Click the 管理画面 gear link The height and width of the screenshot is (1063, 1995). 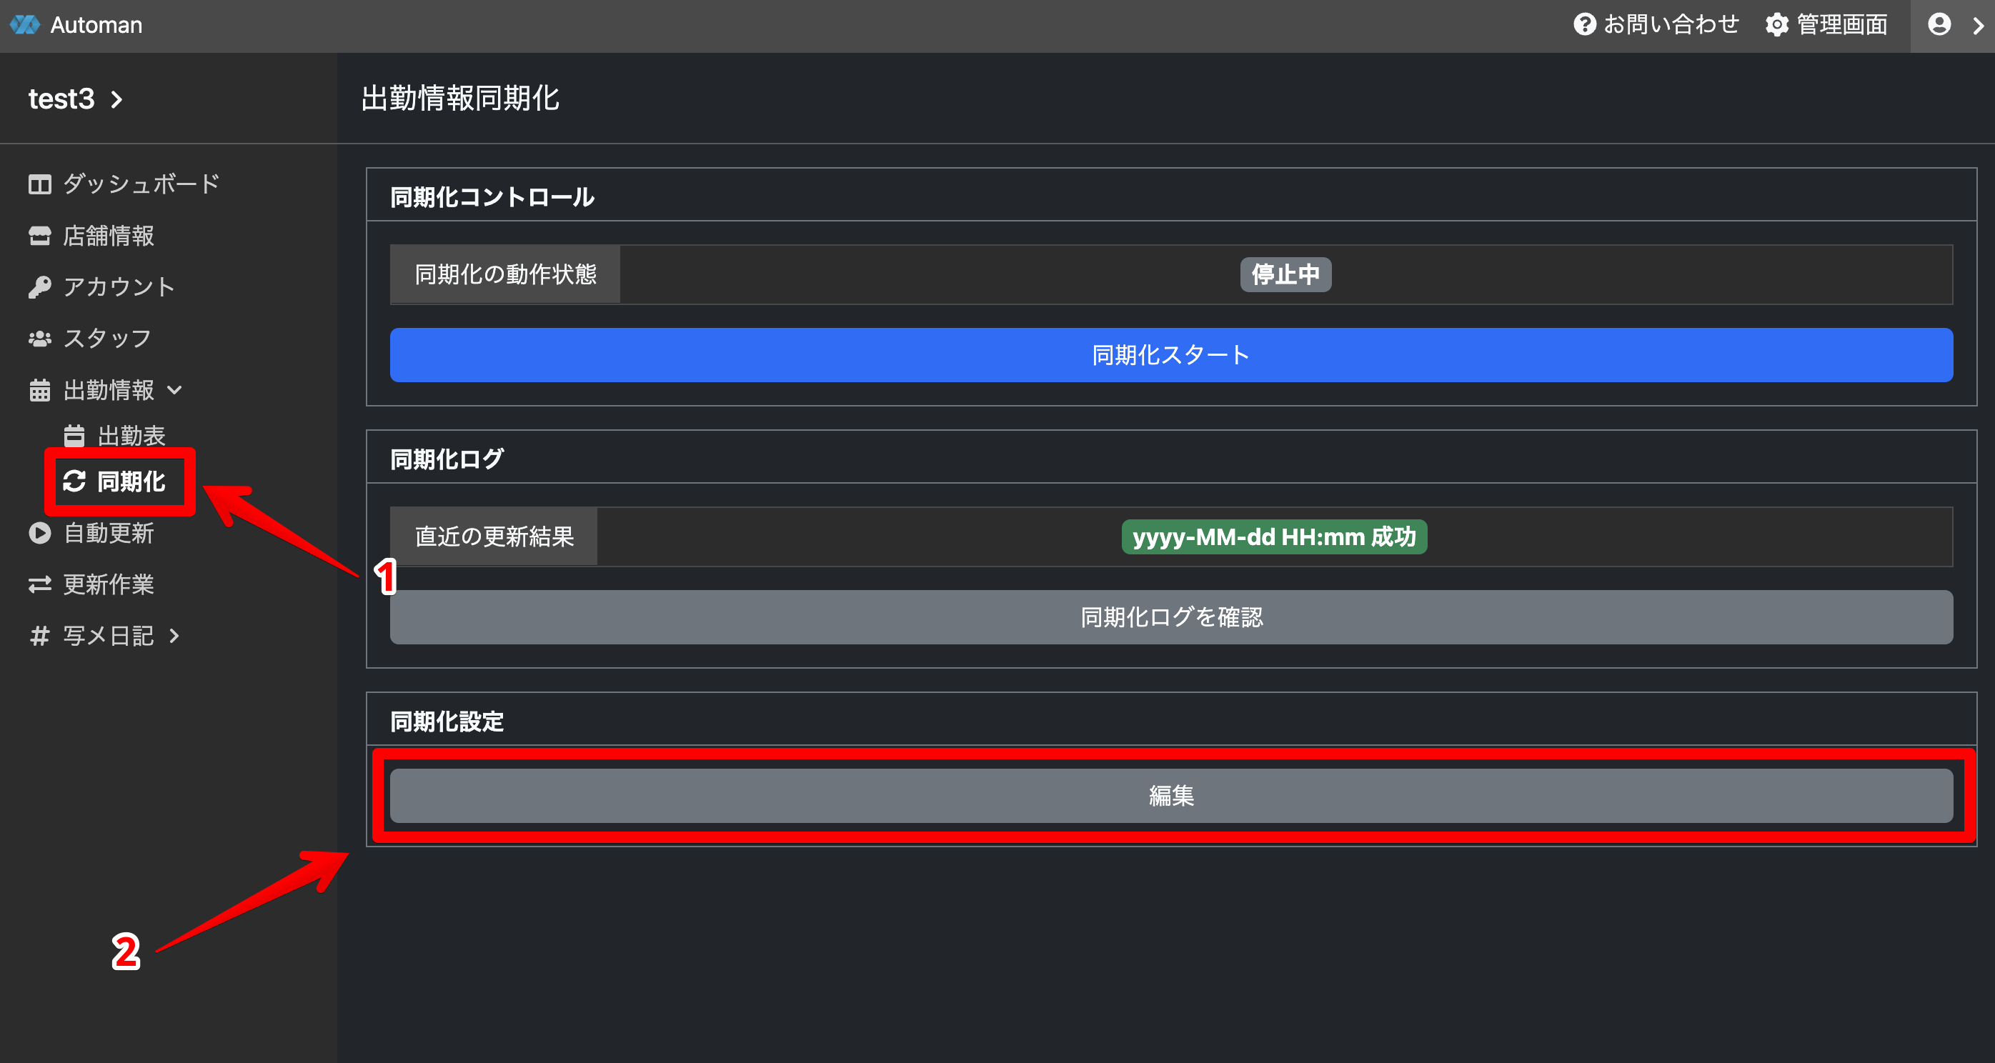1826,25
